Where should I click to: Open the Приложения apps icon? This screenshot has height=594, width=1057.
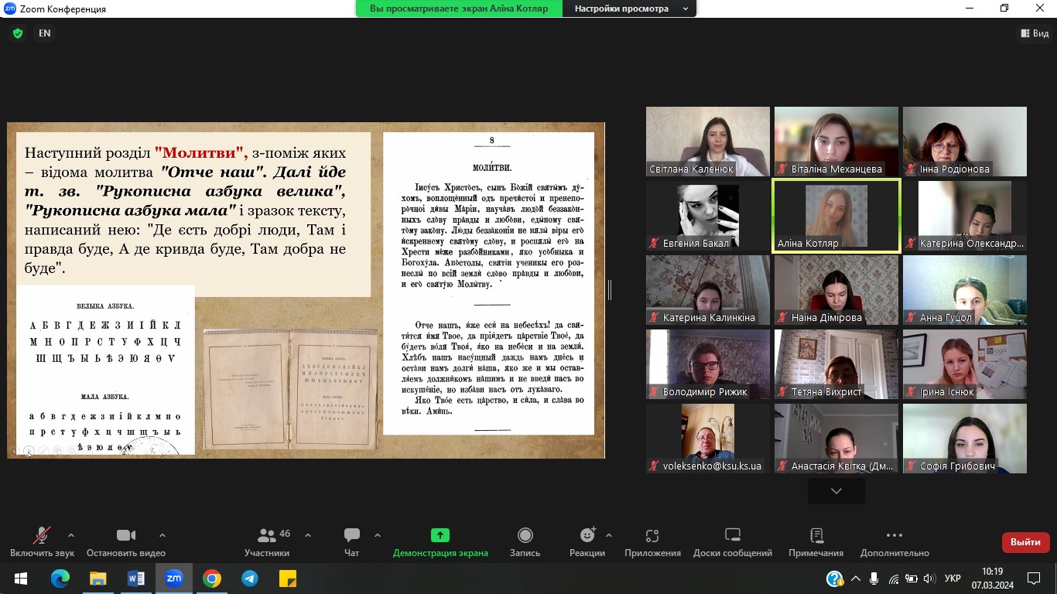click(652, 536)
